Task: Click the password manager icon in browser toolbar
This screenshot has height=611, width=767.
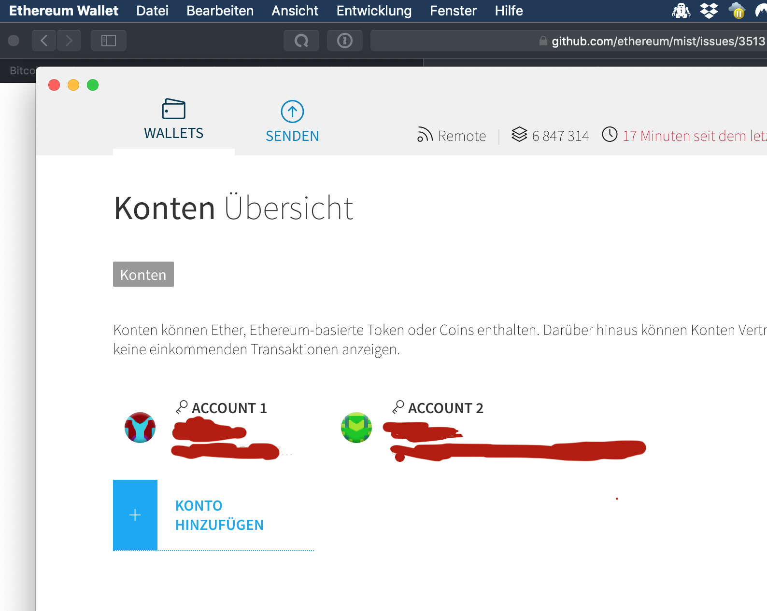Action: 345,41
